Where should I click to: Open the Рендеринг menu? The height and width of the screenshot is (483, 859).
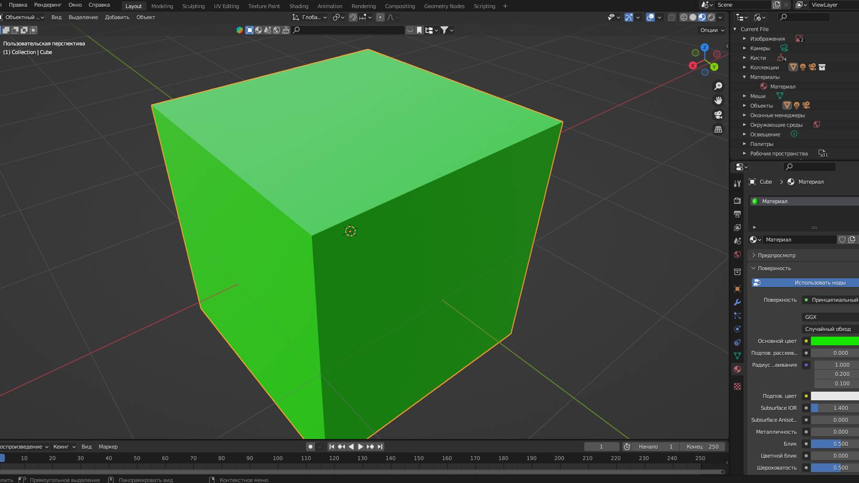[47, 5]
